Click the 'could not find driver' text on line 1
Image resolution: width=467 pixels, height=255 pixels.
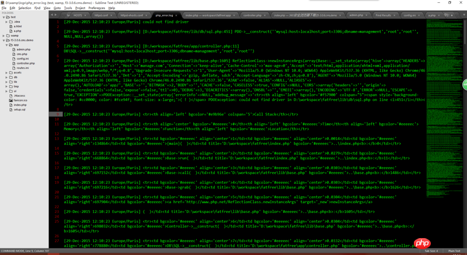[166, 22]
